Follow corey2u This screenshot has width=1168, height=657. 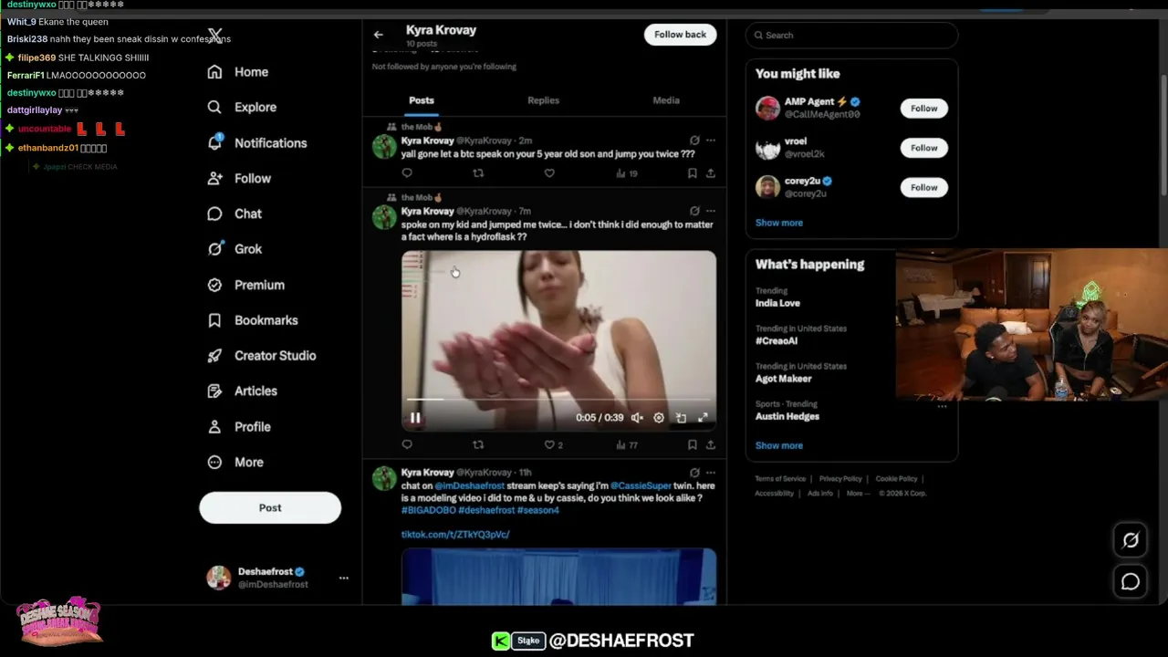(x=923, y=188)
